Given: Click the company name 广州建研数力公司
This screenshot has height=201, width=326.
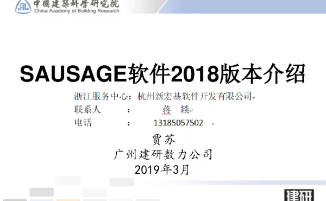Looking at the screenshot, I should [x=163, y=155].
